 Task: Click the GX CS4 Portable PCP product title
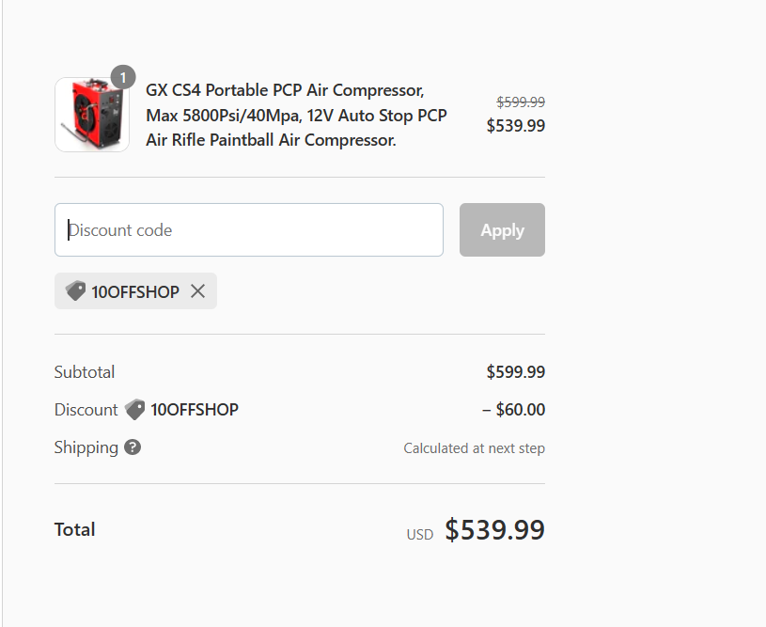coord(297,115)
